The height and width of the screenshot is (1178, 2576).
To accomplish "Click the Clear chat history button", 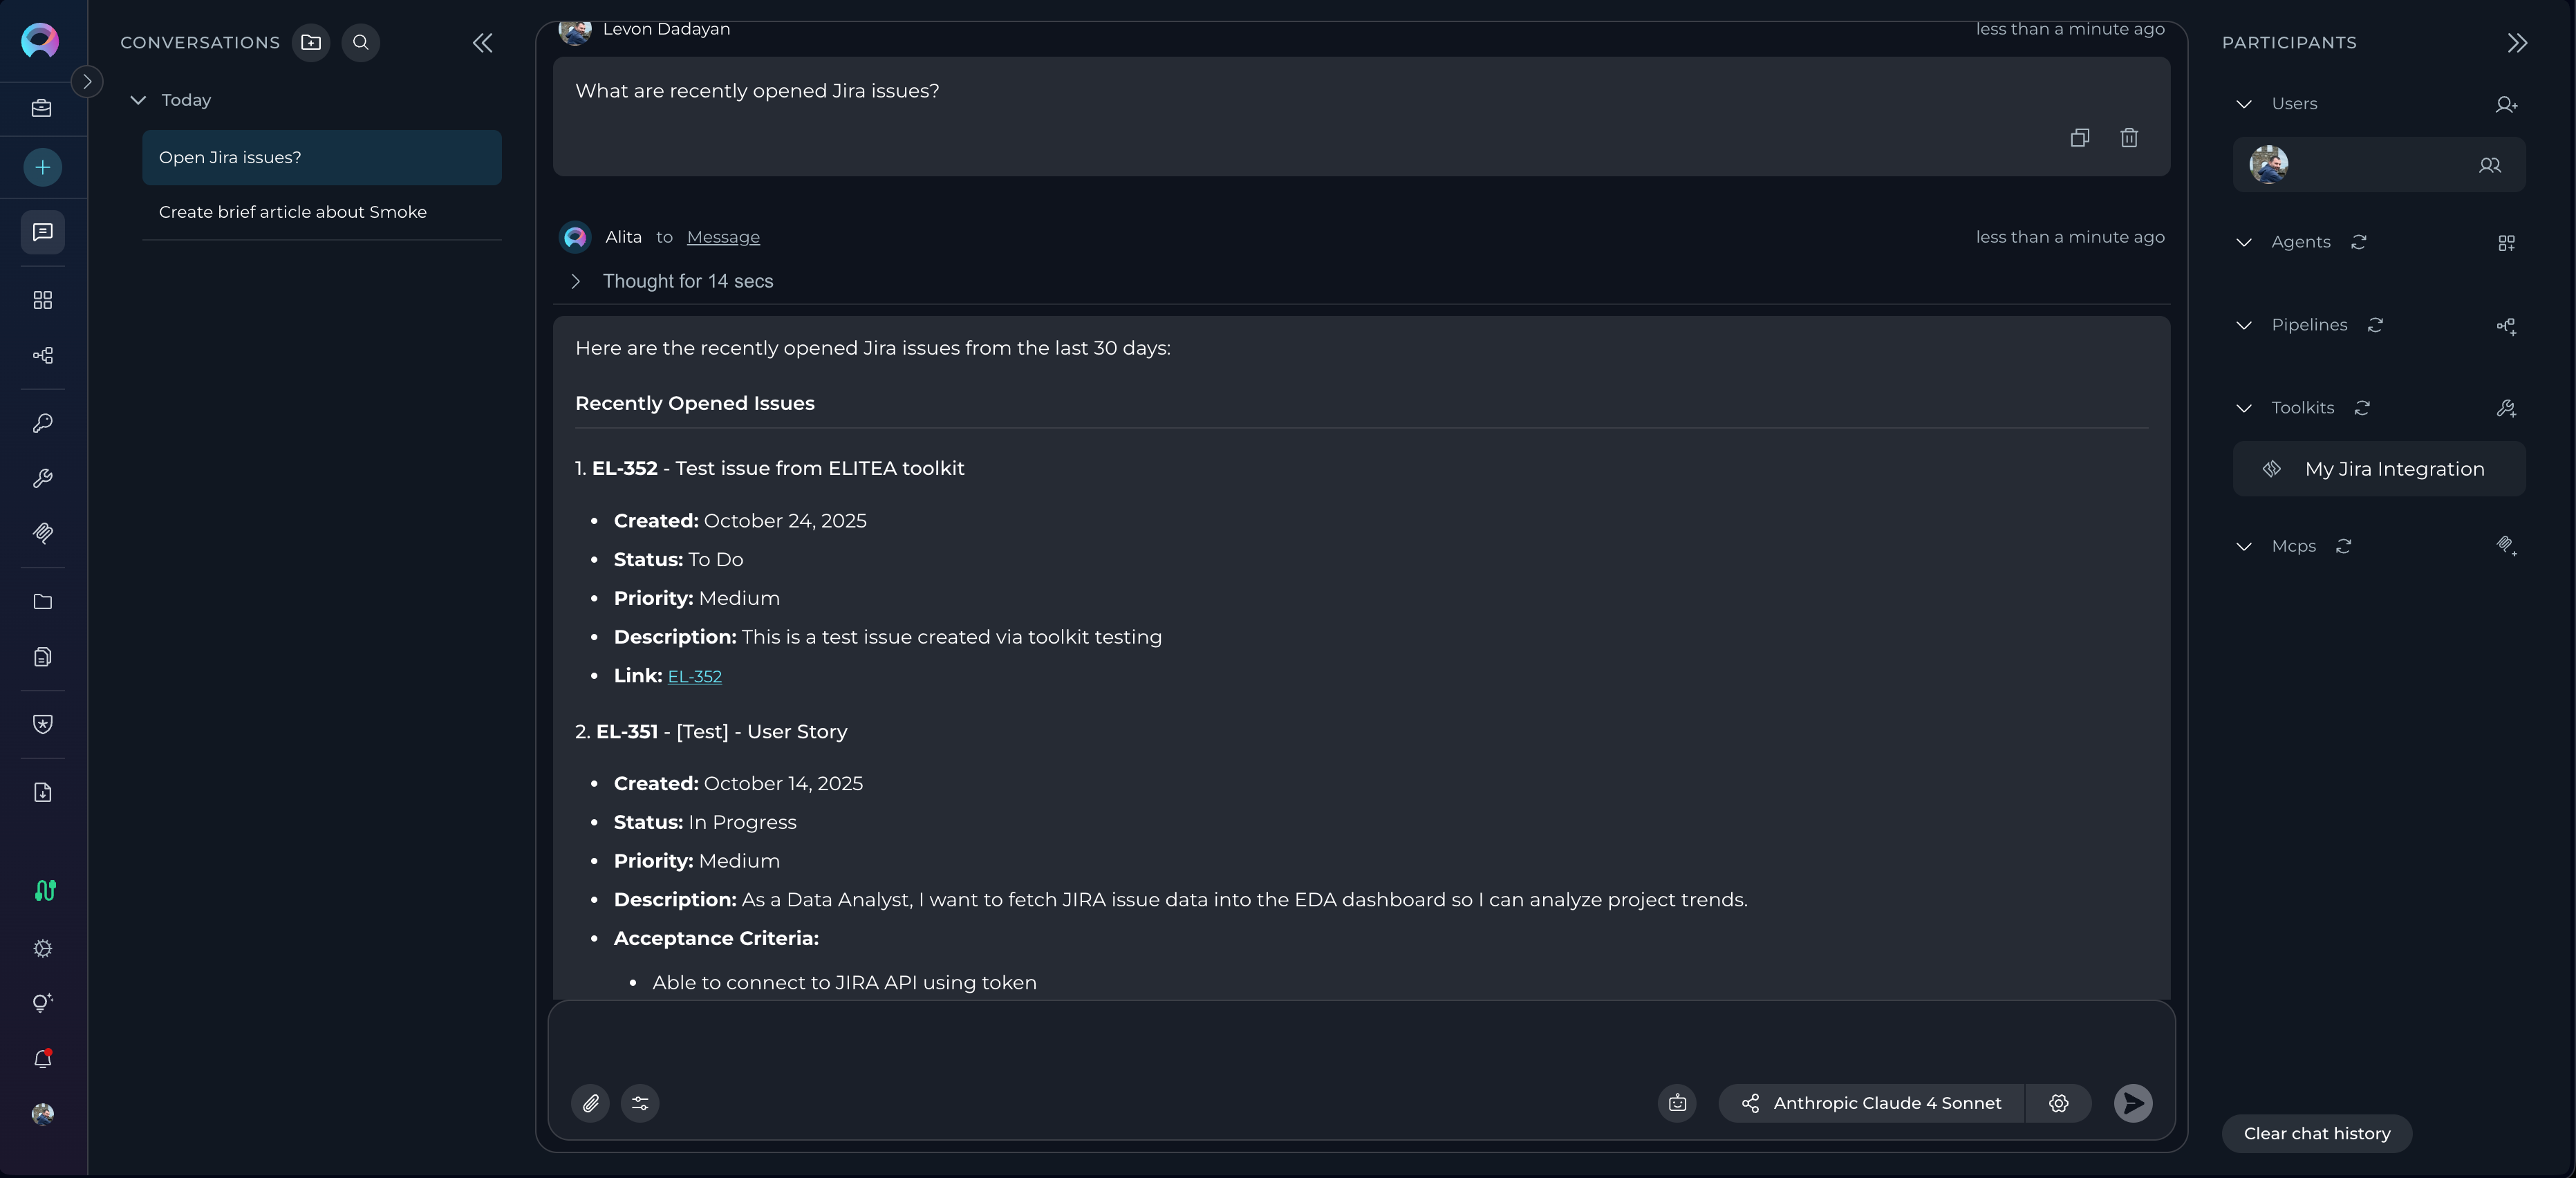I will click(x=2316, y=1133).
